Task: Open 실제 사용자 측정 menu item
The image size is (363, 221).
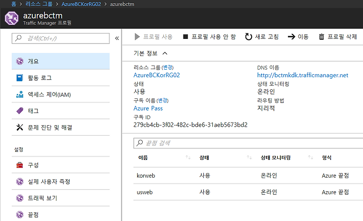Action: 60,181
